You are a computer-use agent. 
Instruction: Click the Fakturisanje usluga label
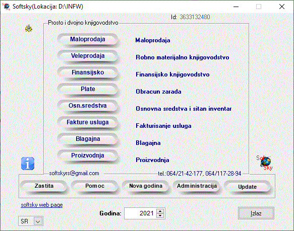[163, 126]
